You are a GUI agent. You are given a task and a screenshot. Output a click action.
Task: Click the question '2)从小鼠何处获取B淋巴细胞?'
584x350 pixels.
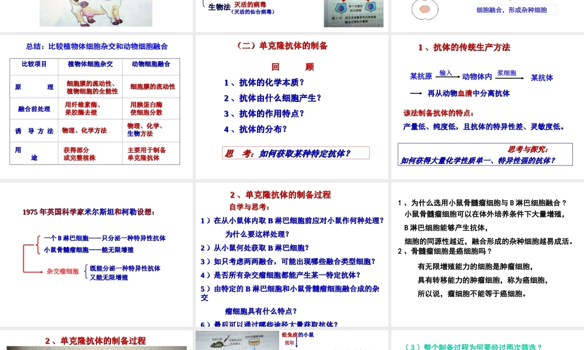[x=255, y=248]
